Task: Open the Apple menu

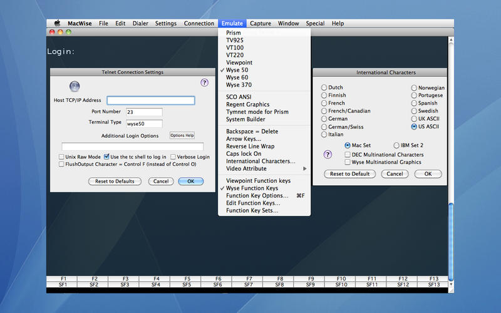Action: (57, 23)
